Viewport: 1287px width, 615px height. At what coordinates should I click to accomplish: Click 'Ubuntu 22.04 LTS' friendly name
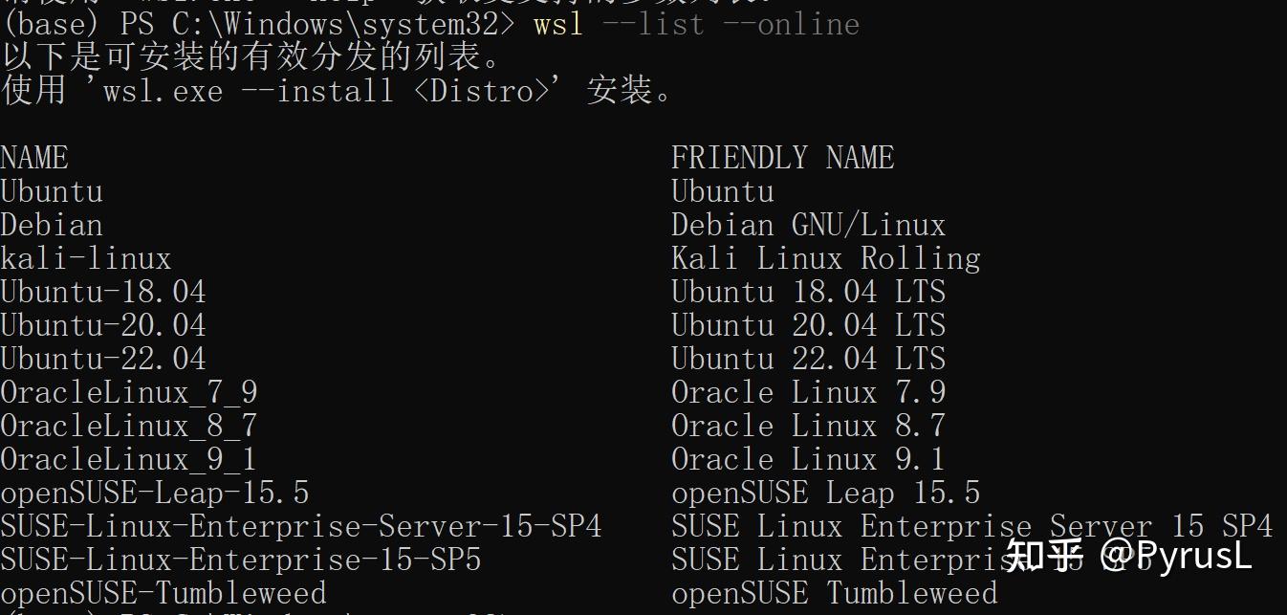pos(808,359)
